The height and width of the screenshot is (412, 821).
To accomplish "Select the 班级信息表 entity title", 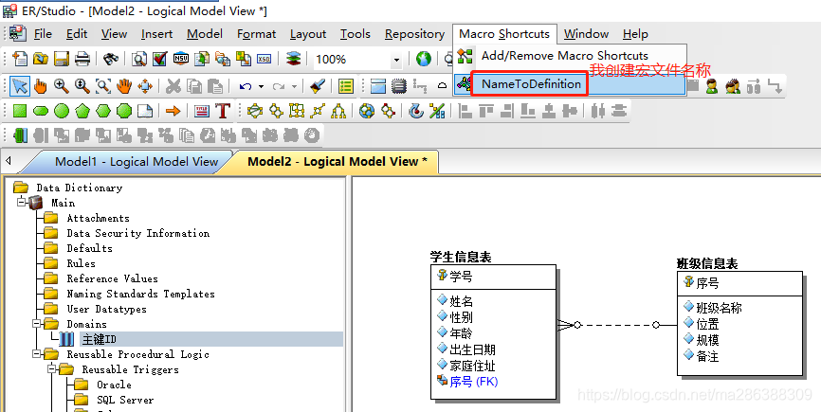I will 707,264.
